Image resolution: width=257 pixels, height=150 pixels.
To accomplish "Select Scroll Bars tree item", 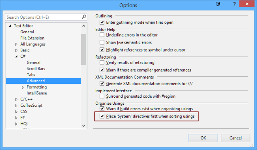I will [x=36, y=69].
